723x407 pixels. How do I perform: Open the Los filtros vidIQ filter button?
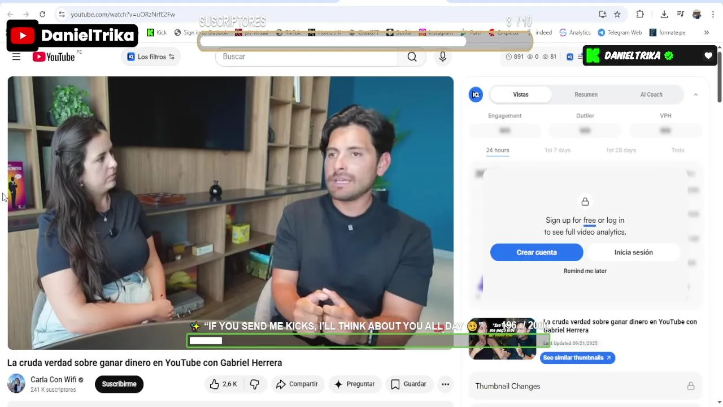click(x=151, y=57)
